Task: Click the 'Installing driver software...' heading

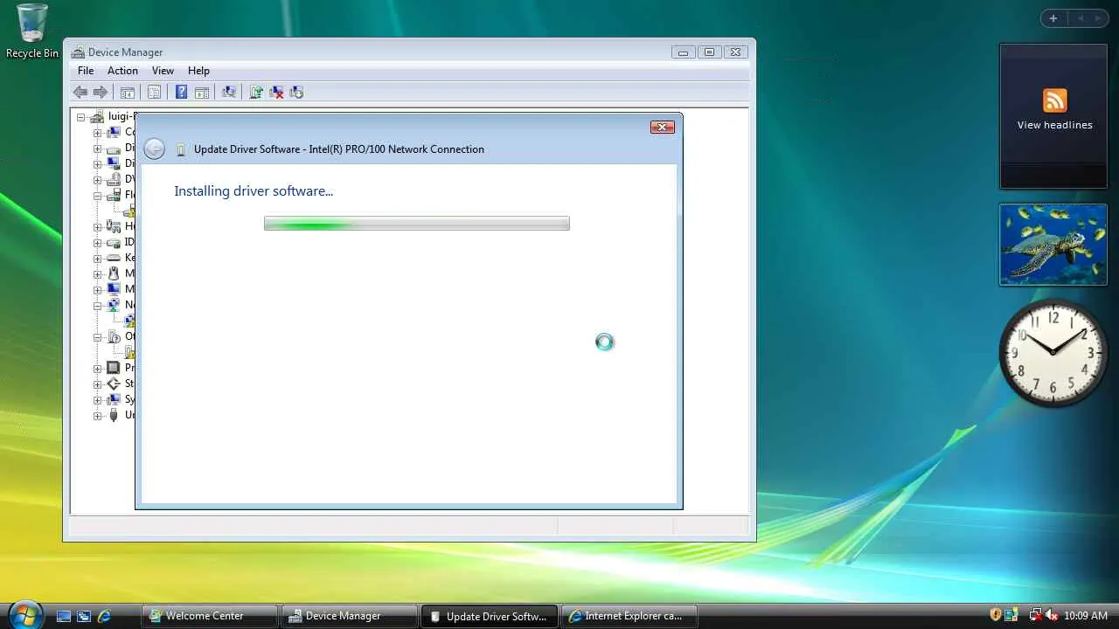Action: (254, 191)
